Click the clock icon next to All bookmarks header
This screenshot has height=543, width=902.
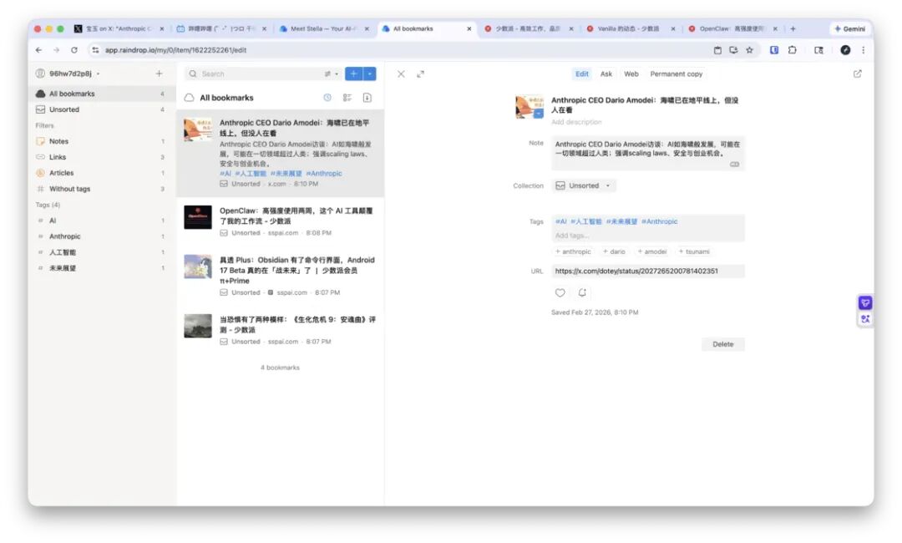327,98
